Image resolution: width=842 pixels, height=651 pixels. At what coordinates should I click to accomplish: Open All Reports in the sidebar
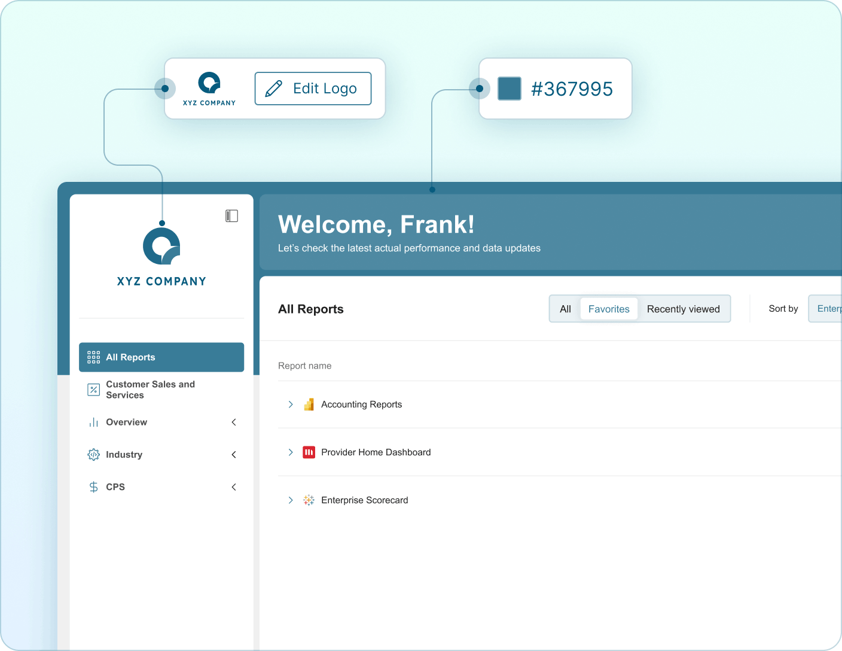click(x=161, y=357)
